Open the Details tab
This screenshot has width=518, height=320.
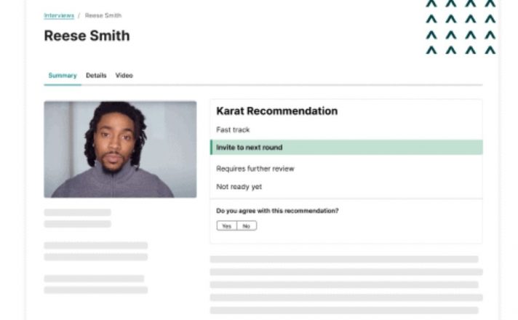(96, 76)
